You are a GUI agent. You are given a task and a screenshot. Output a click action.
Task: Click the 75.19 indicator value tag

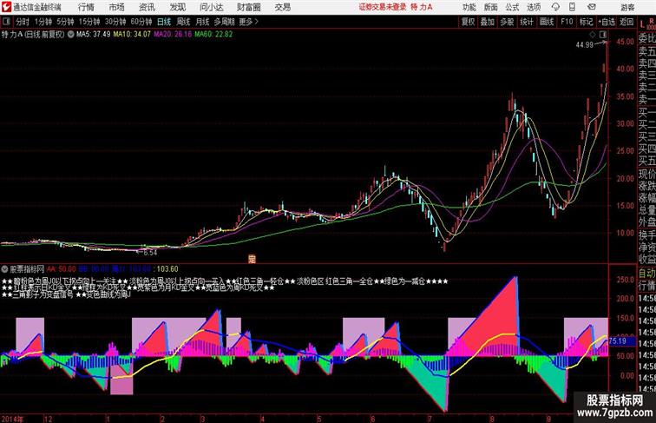(x=618, y=340)
